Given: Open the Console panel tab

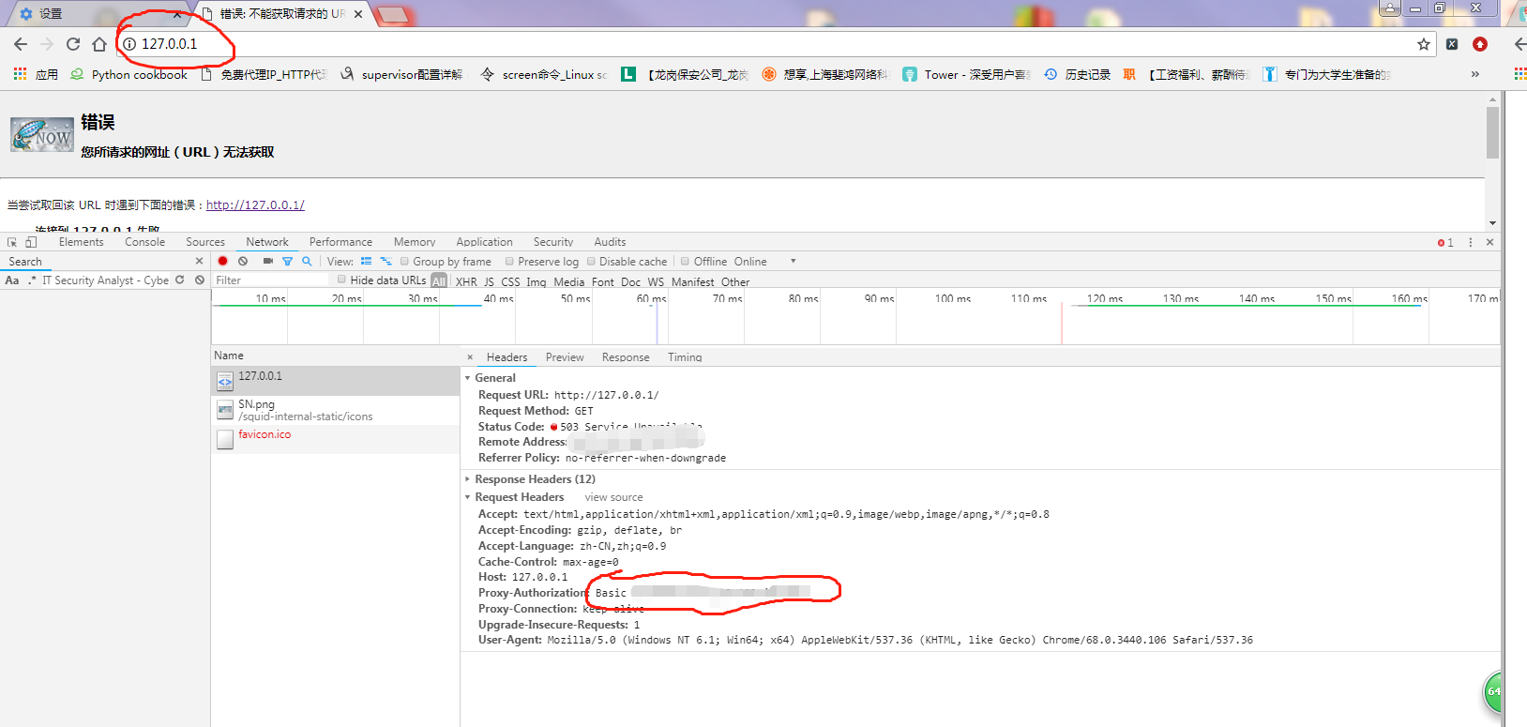Looking at the screenshot, I should (x=145, y=242).
